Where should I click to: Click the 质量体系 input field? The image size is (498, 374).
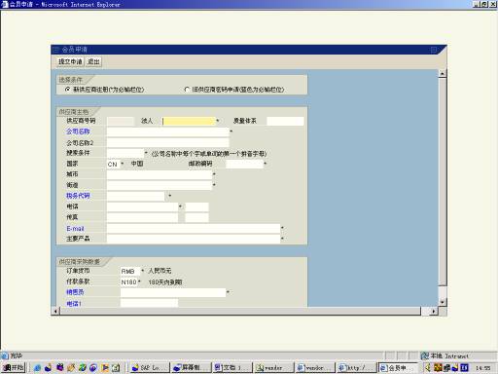[x=285, y=121]
